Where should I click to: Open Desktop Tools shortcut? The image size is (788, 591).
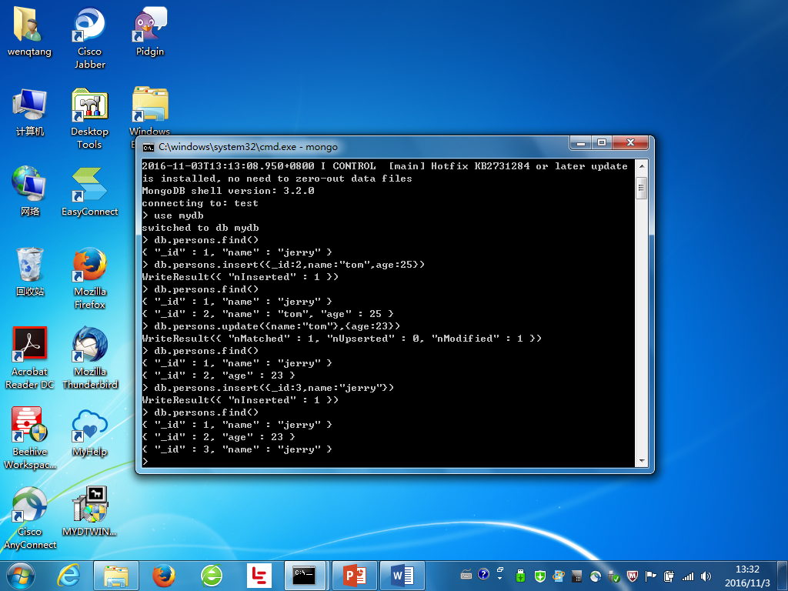click(89, 119)
